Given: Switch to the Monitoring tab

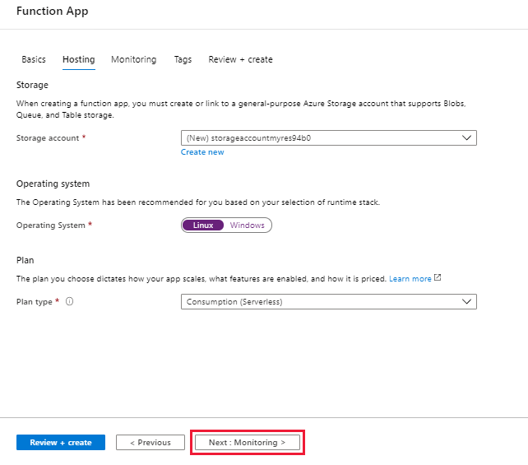Looking at the screenshot, I should click(x=133, y=59).
